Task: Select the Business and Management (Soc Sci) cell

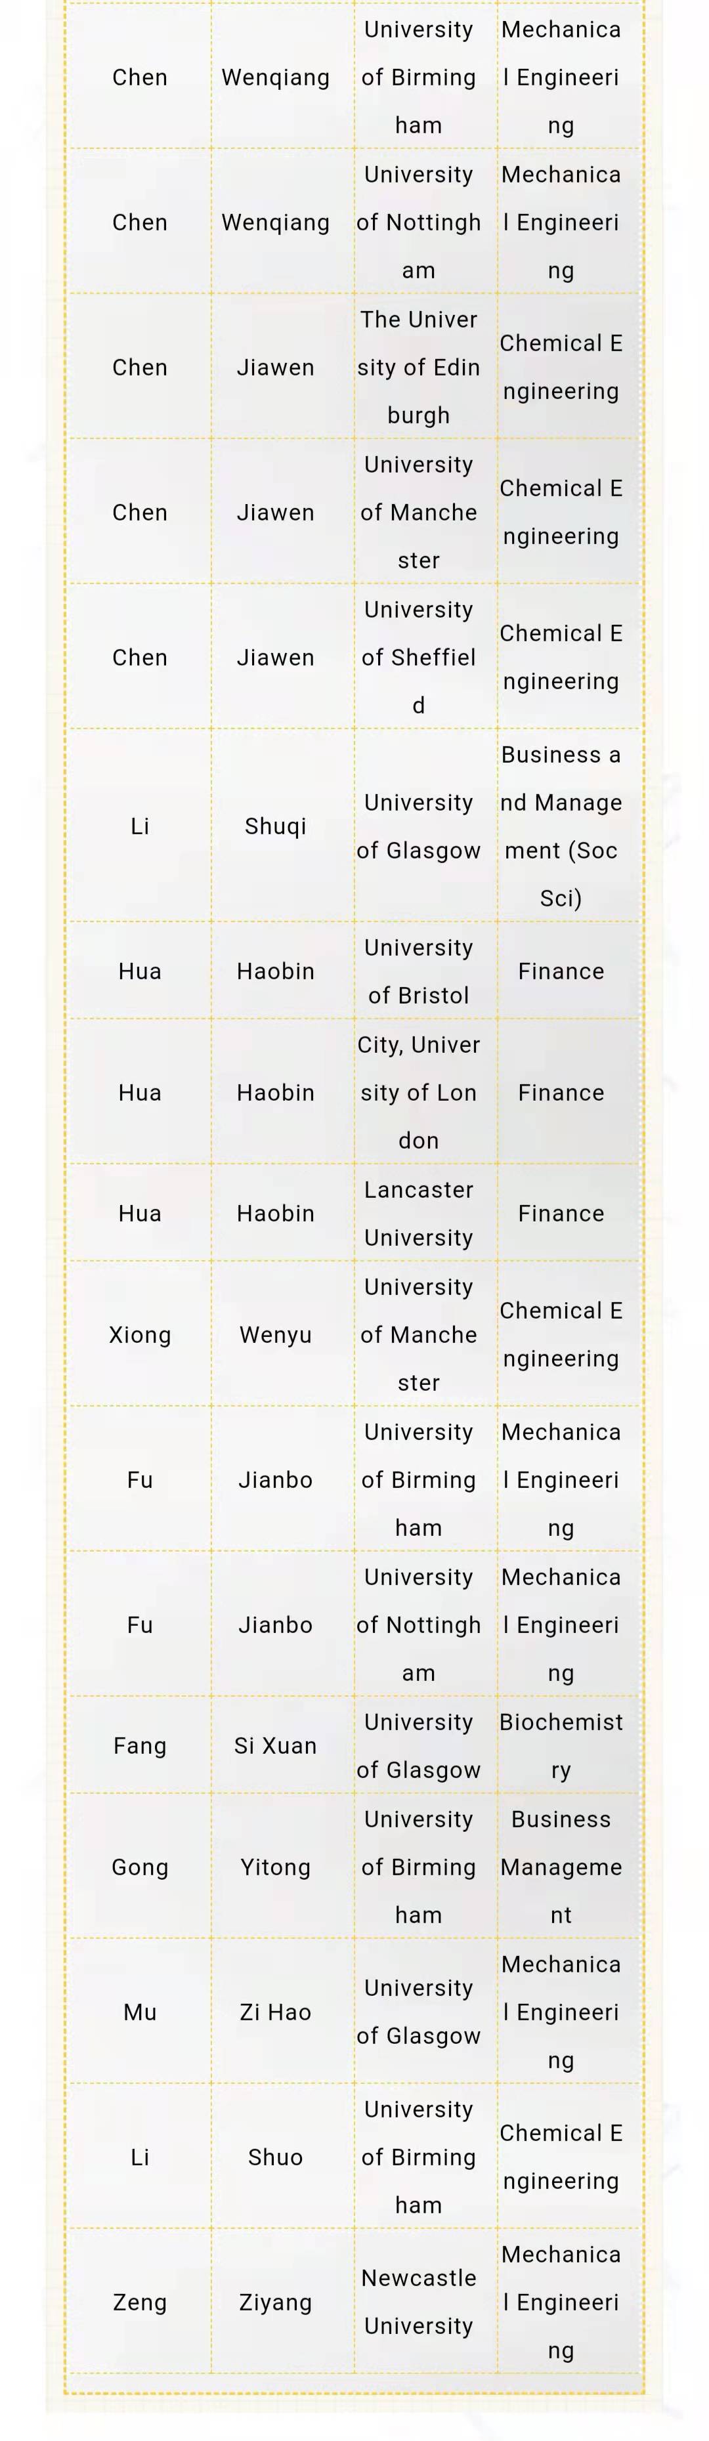Action: [x=561, y=826]
